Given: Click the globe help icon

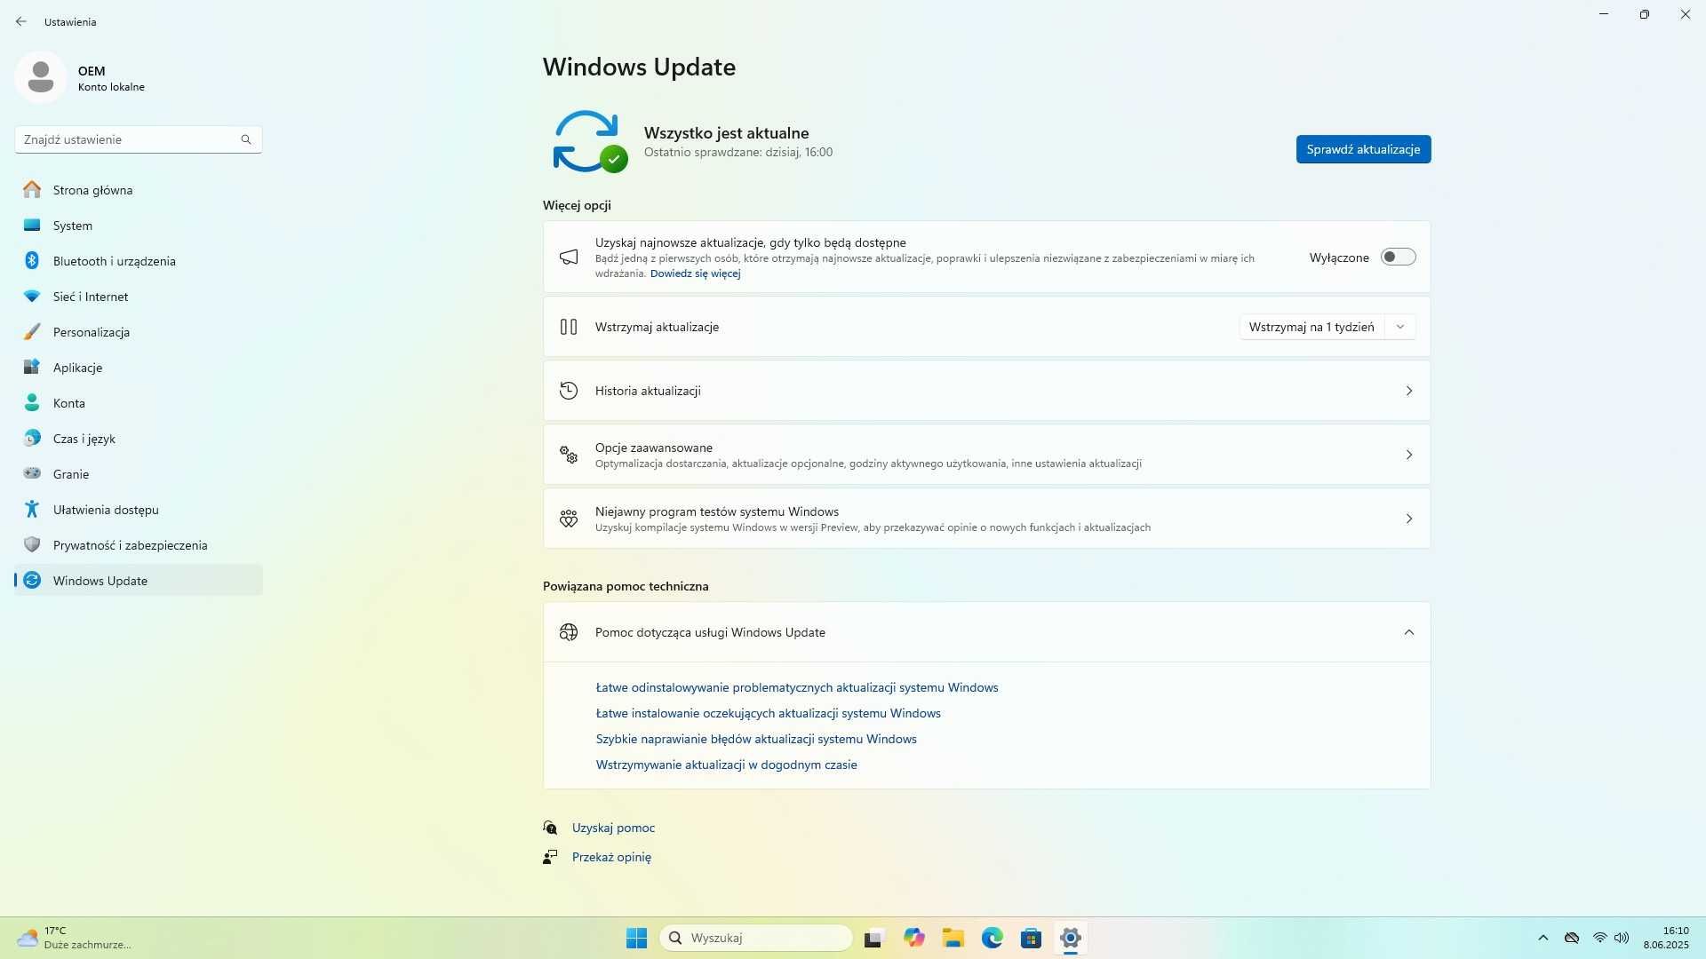Looking at the screenshot, I should (569, 632).
